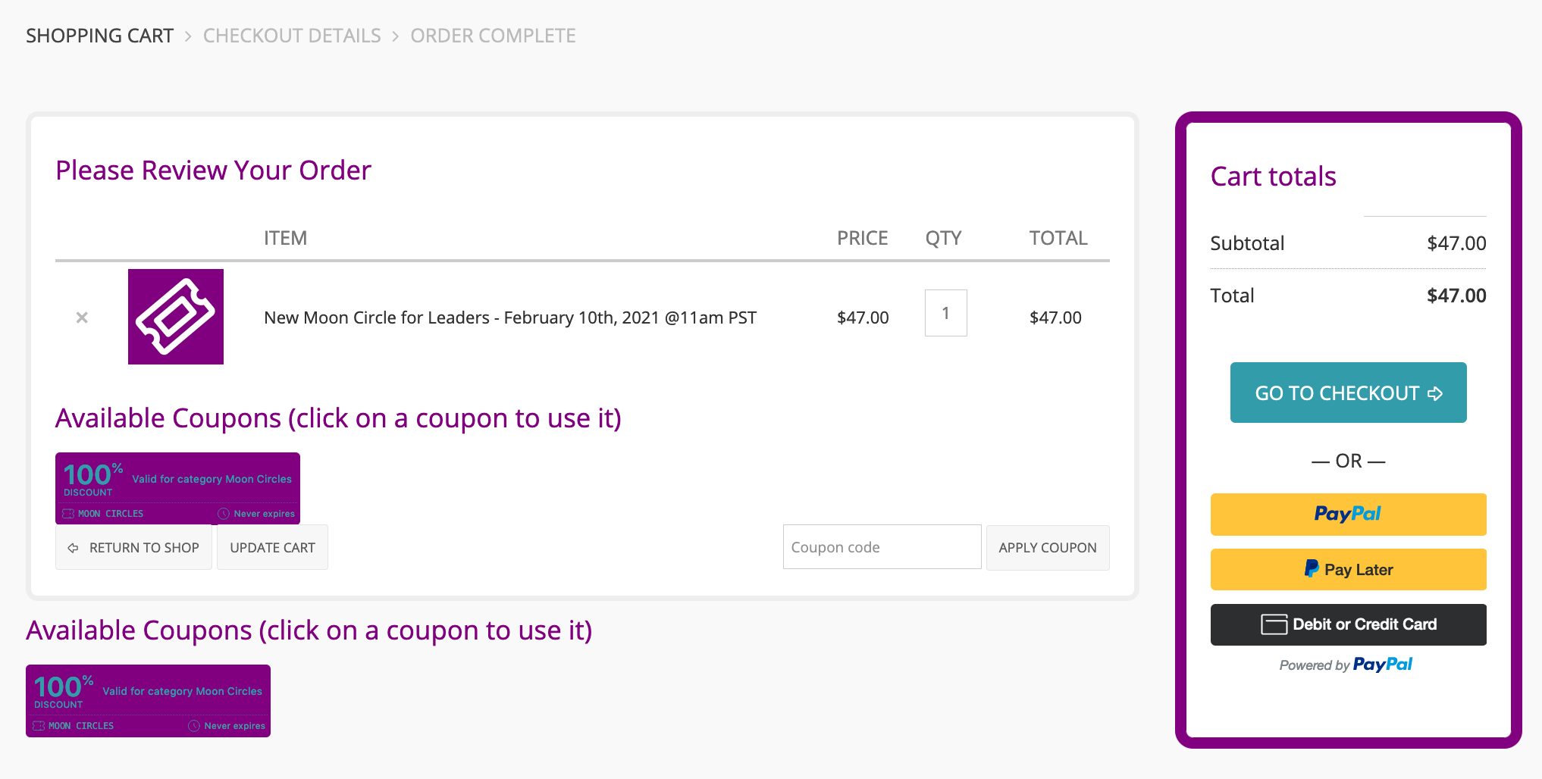
Task: Click the arrow icon on Go To Checkout
Action: [x=1435, y=393]
